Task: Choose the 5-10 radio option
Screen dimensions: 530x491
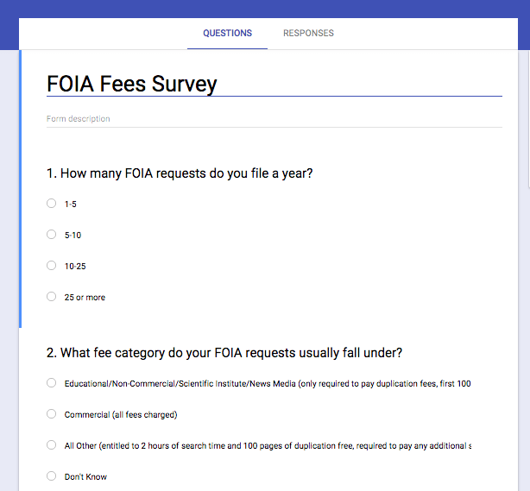Action: pos(52,235)
